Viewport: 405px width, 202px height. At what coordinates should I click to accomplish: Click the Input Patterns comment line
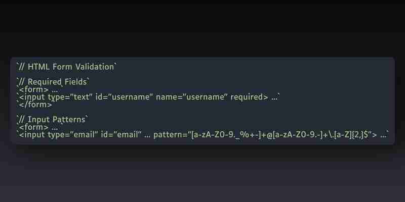click(x=52, y=120)
